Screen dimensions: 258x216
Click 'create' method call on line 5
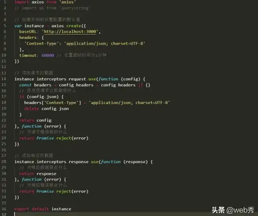coord(74,26)
